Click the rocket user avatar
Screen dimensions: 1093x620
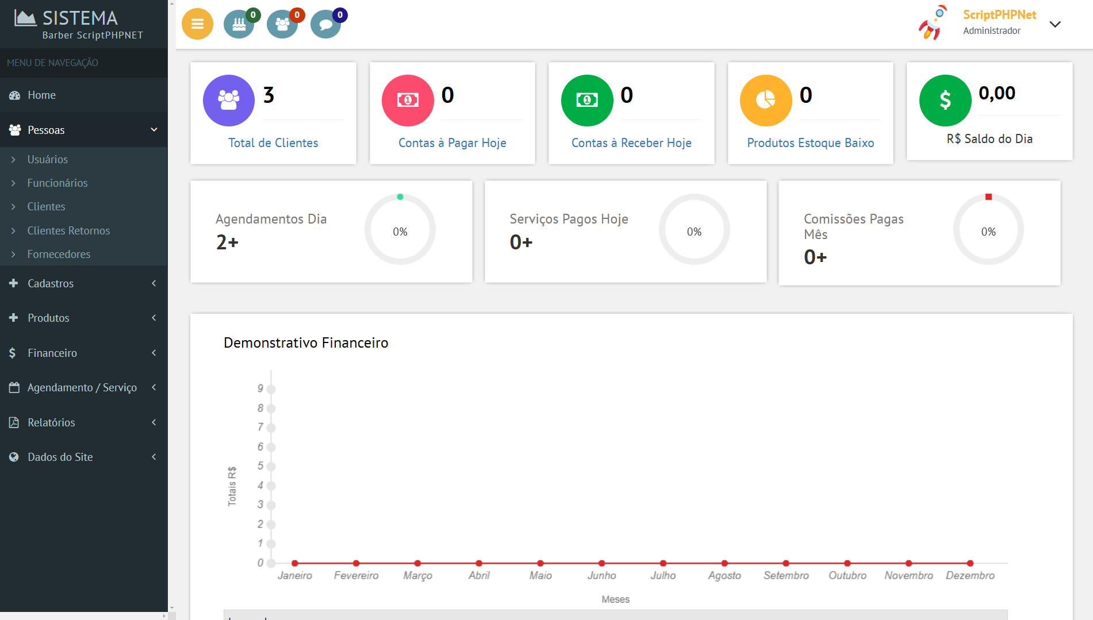pyautogui.click(x=933, y=23)
